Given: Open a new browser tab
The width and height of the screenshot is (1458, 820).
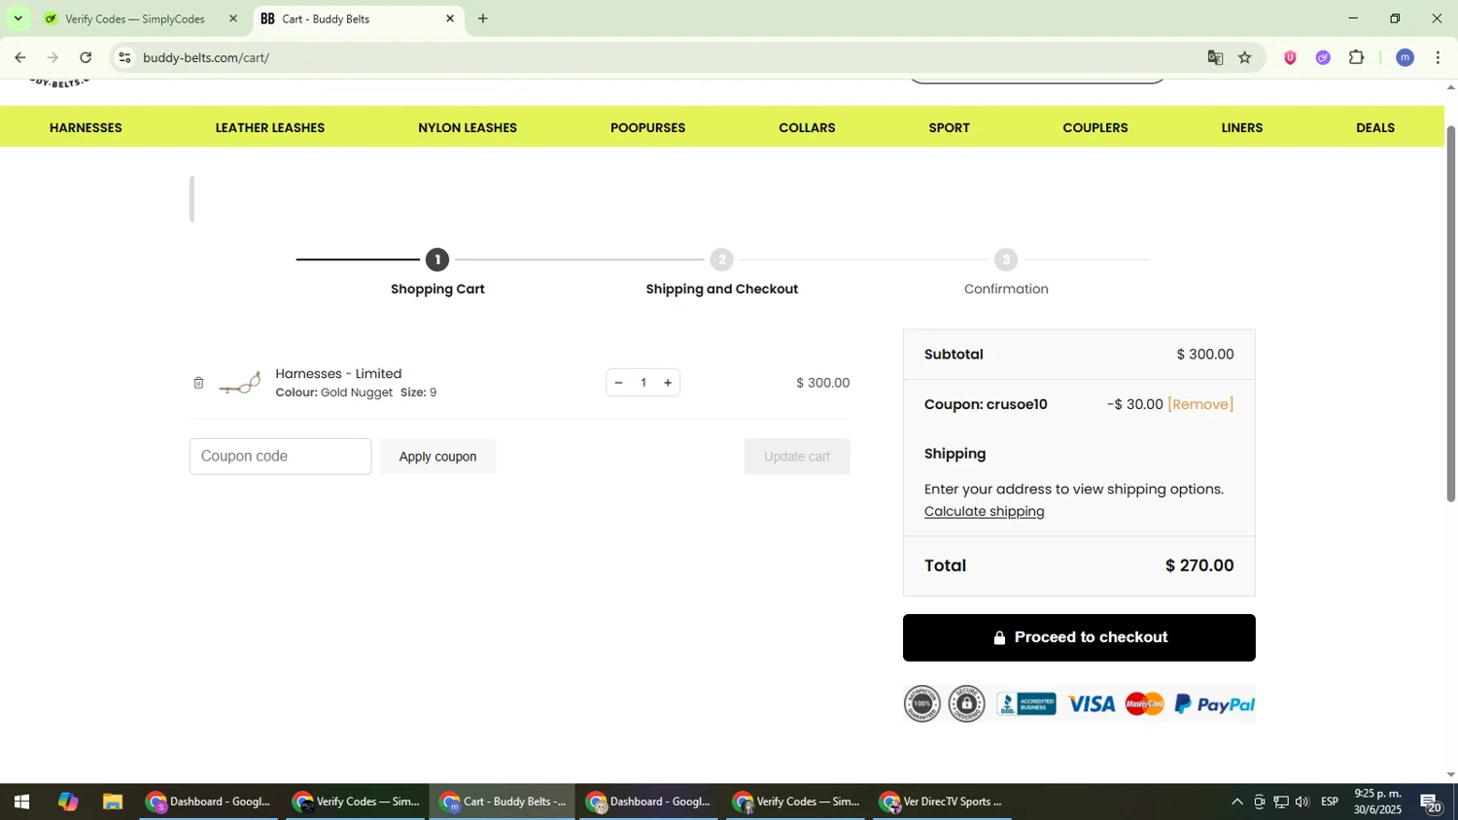Looking at the screenshot, I should pos(483,19).
